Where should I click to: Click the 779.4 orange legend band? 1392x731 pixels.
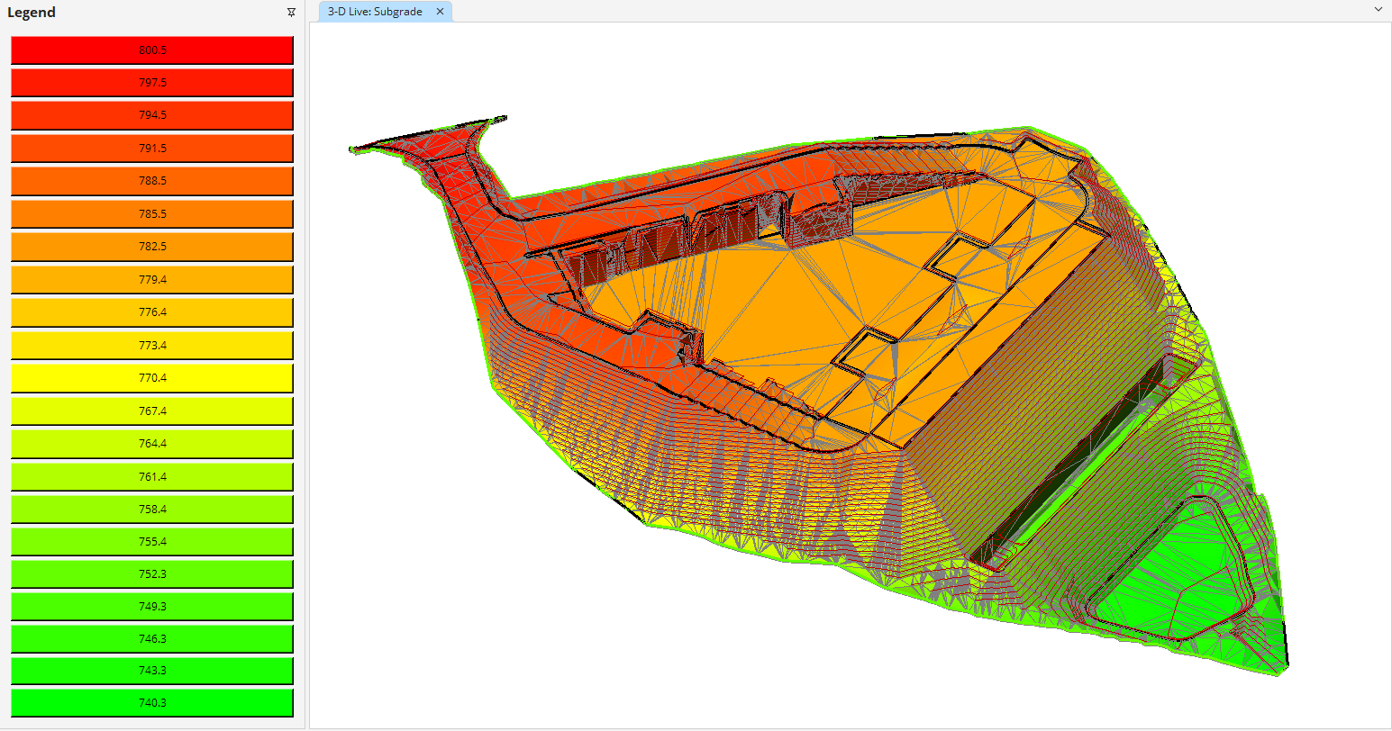click(x=151, y=279)
